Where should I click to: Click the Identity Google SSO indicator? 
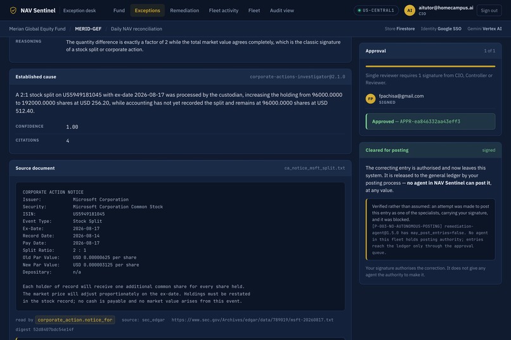pyautogui.click(x=441, y=28)
